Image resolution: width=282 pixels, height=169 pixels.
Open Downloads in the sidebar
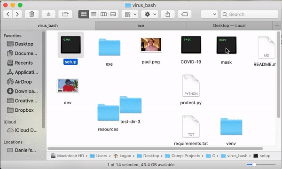[22, 91]
